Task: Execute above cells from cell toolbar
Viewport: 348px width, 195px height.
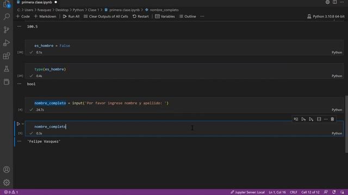Action: 303,119
